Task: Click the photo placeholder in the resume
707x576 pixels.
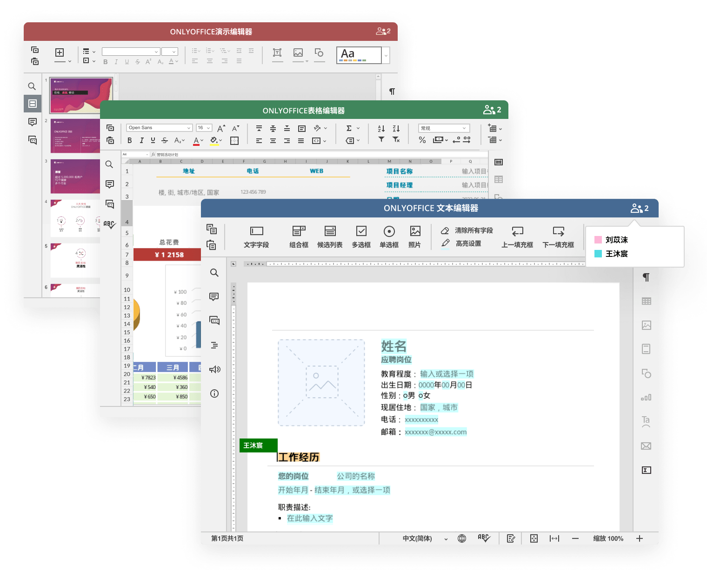Action: click(x=321, y=383)
